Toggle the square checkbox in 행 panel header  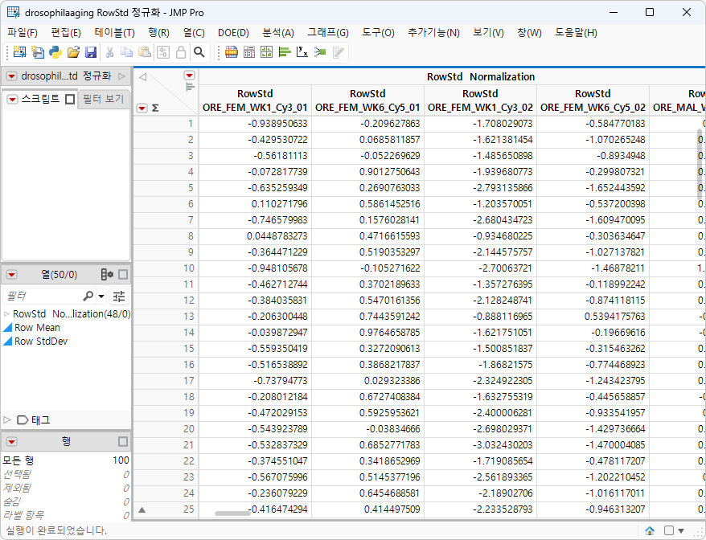pyautogui.click(x=123, y=441)
